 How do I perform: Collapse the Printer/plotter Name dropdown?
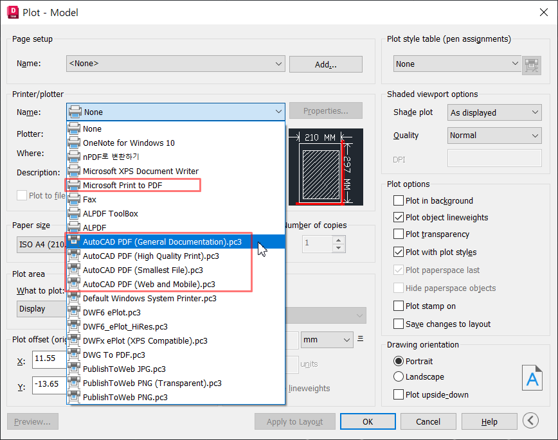(x=175, y=112)
